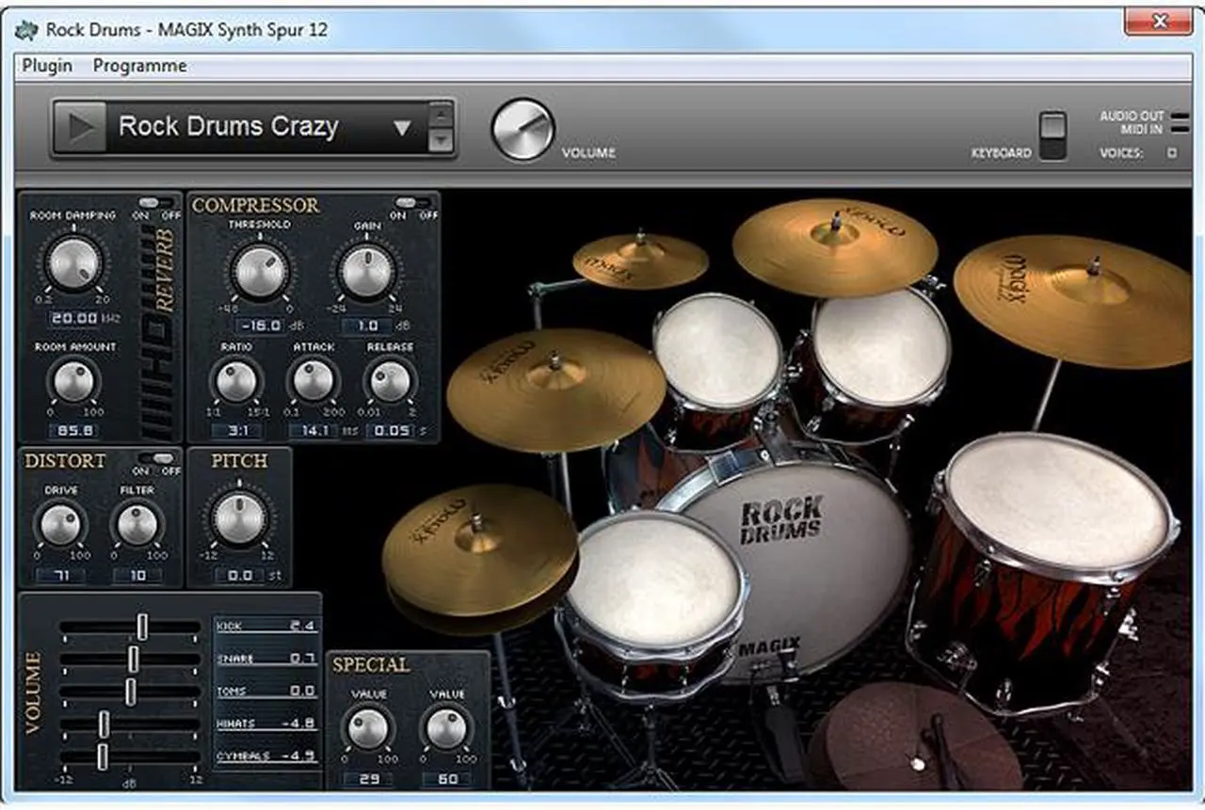This screenshot has height=810, width=1205.
Task: Click the Cymbals volume slider handle
Action: pos(103,755)
